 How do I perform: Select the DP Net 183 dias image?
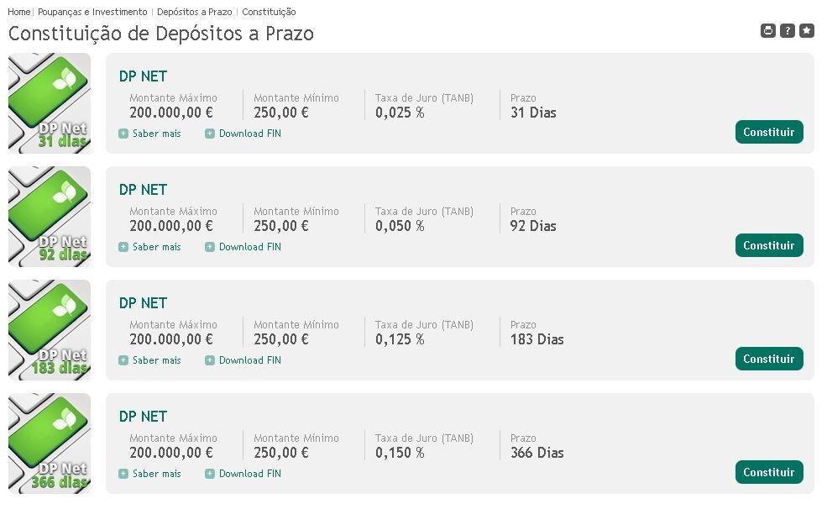pos(50,330)
